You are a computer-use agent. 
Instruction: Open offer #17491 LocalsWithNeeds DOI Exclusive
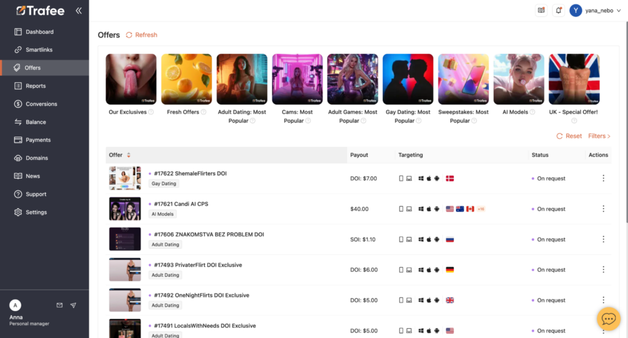(x=205, y=326)
